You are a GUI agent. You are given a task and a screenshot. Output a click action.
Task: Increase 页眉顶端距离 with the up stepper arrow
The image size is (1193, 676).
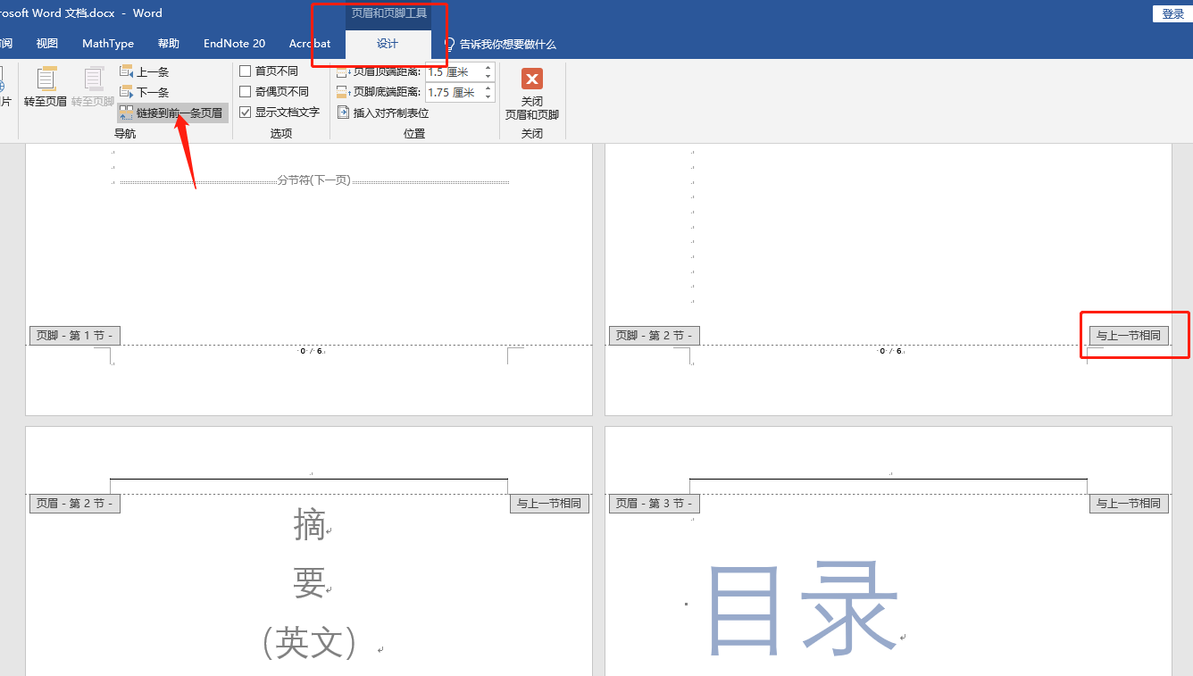[x=488, y=68]
